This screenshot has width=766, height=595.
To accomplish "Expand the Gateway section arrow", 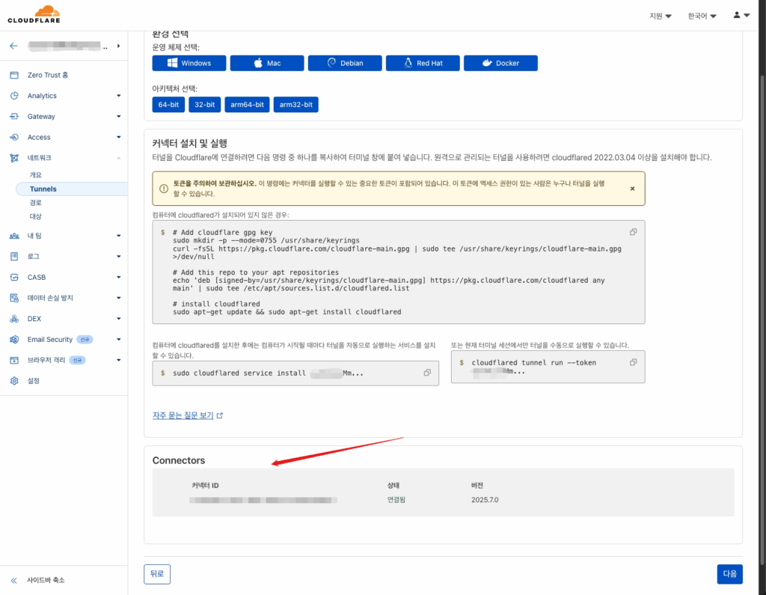I will tap(119, 116).
